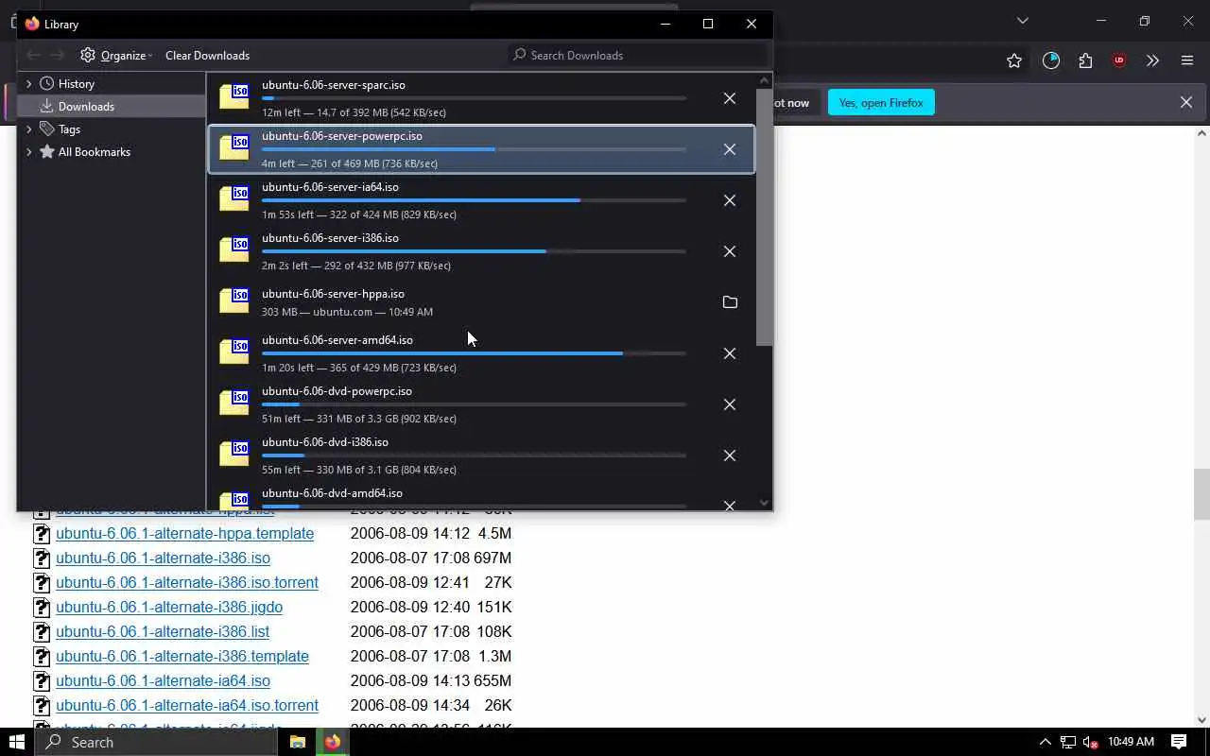This screenshot has height=756, width=1210.
Task: Click the server-ia64.iso download progress bar
Action: tap(474, 200)
